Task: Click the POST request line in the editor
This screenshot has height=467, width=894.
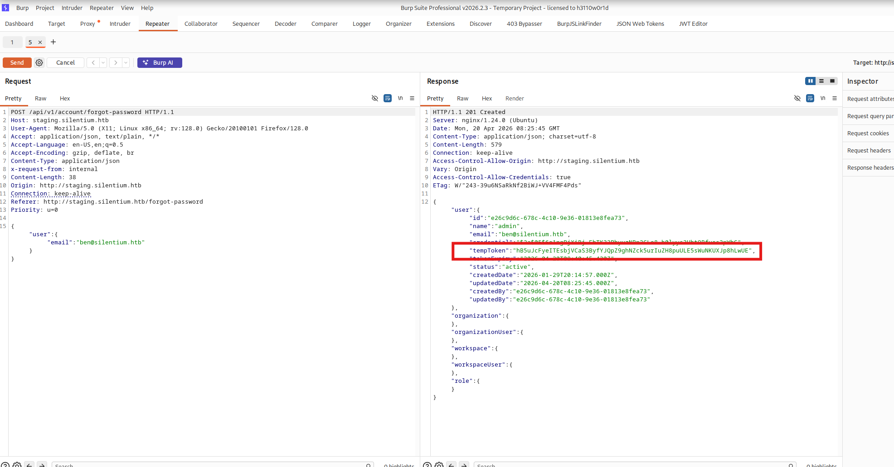Action: (x=92, y=112)
